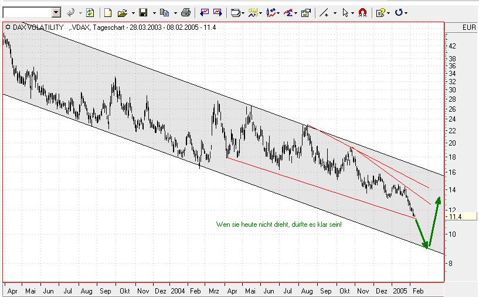
Task: Click the sigma formula icon
Action: (288, 13)
